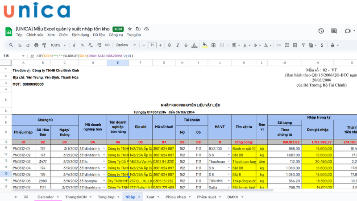Open vertical align dropdown

tap(247, 45)
